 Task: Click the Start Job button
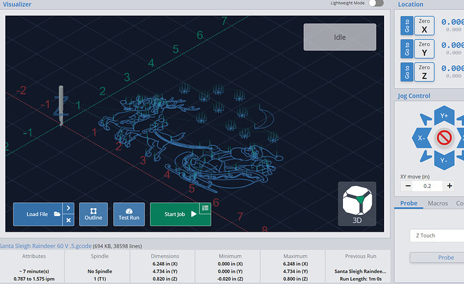pyautogui.click(x=176, y=214)
